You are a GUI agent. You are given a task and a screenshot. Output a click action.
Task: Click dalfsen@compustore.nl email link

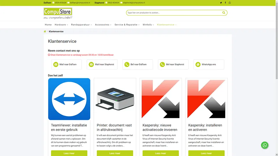80,3
